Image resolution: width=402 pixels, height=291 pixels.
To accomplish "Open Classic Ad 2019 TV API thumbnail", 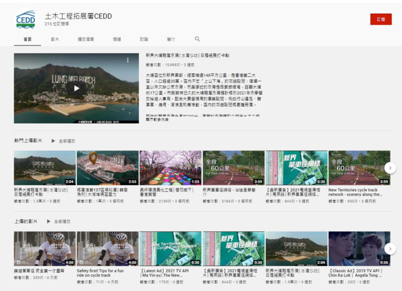I will pos(359,248).
